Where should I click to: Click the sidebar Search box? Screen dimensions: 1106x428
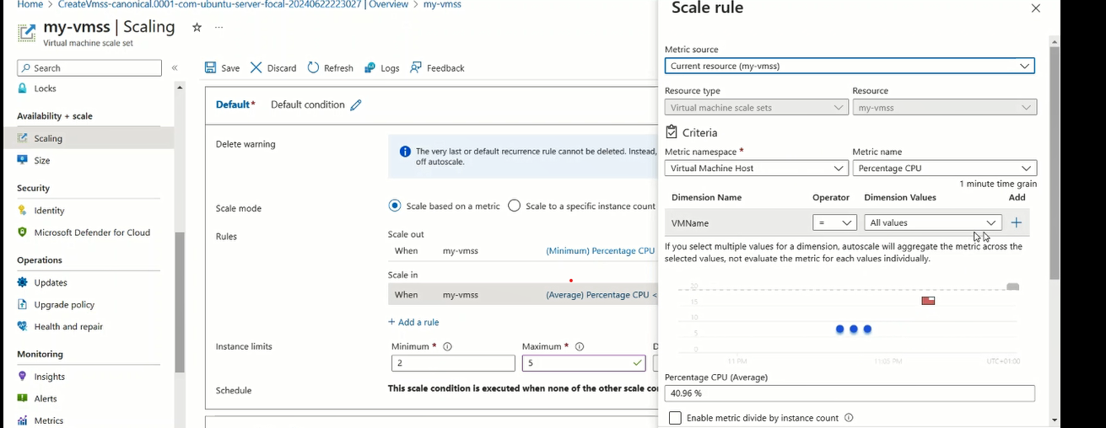(89, 68)
